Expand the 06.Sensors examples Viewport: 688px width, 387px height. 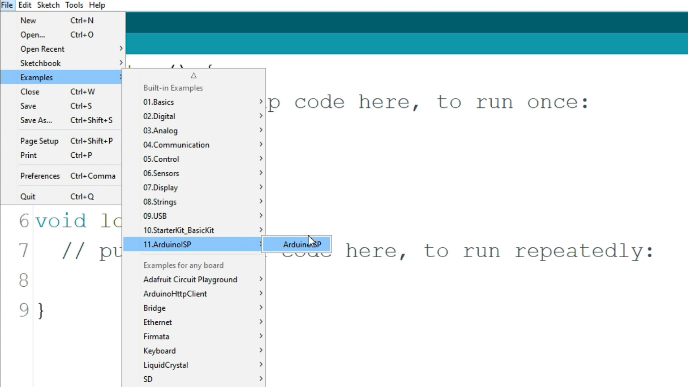click(x=194, y=173)
